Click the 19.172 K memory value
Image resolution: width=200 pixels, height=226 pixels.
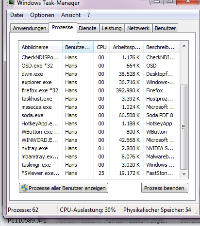point(130,173)
